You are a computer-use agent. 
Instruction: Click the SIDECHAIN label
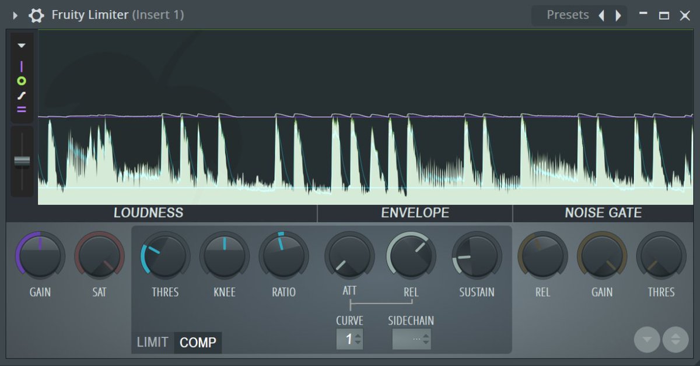pyautogui.click(x=411, y=321)
